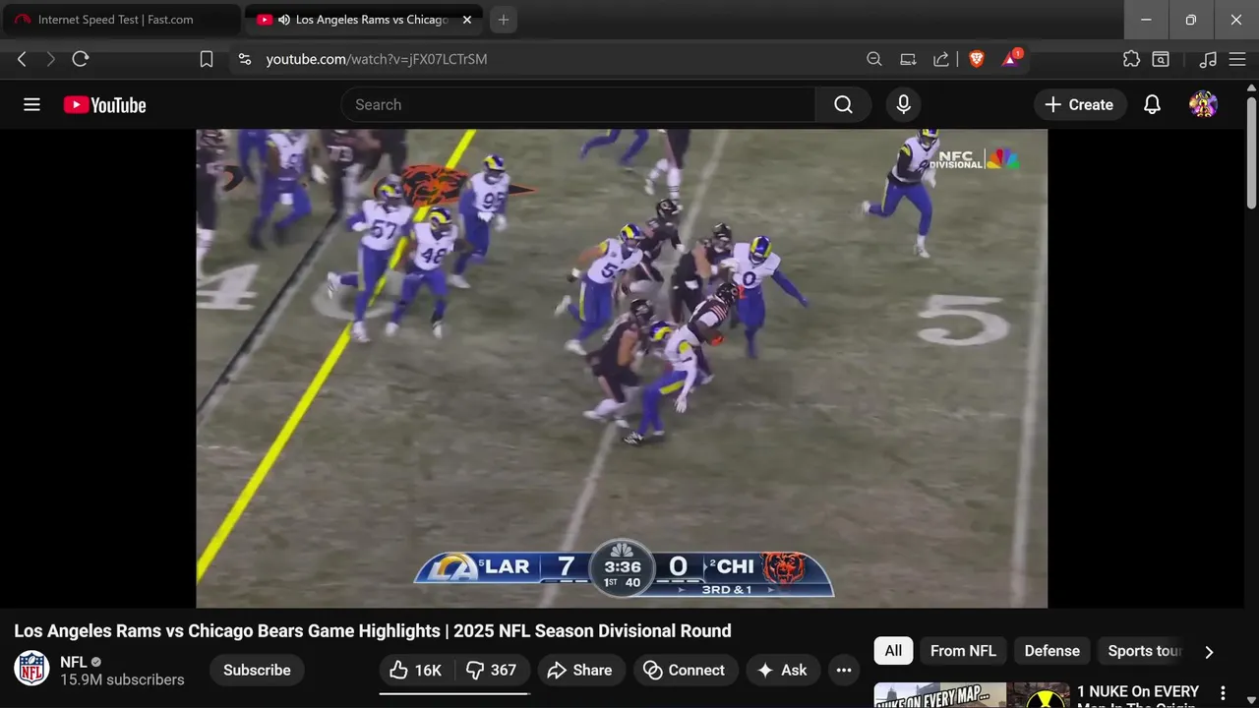Open Brave Rewards triangle icon
1259x708 pixels.
[1011, 59]
